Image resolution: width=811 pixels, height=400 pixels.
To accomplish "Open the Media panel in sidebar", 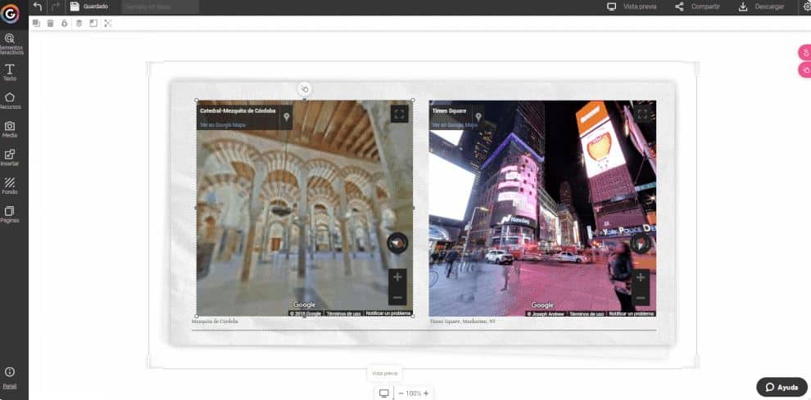I will [10, 129].
